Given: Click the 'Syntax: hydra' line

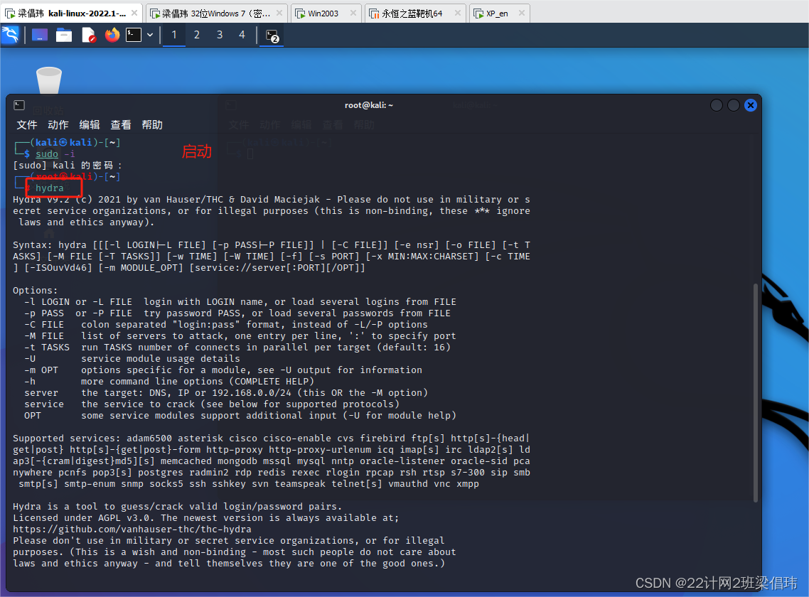Looking at the screenshot, I should (272, 245).
